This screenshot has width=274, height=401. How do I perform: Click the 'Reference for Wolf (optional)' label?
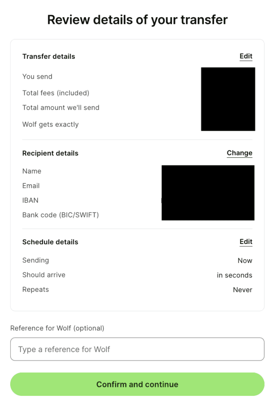tap(57, 328)
